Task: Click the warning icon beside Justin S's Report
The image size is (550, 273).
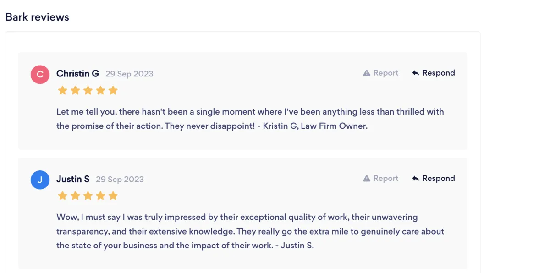Action: (367, 179)
